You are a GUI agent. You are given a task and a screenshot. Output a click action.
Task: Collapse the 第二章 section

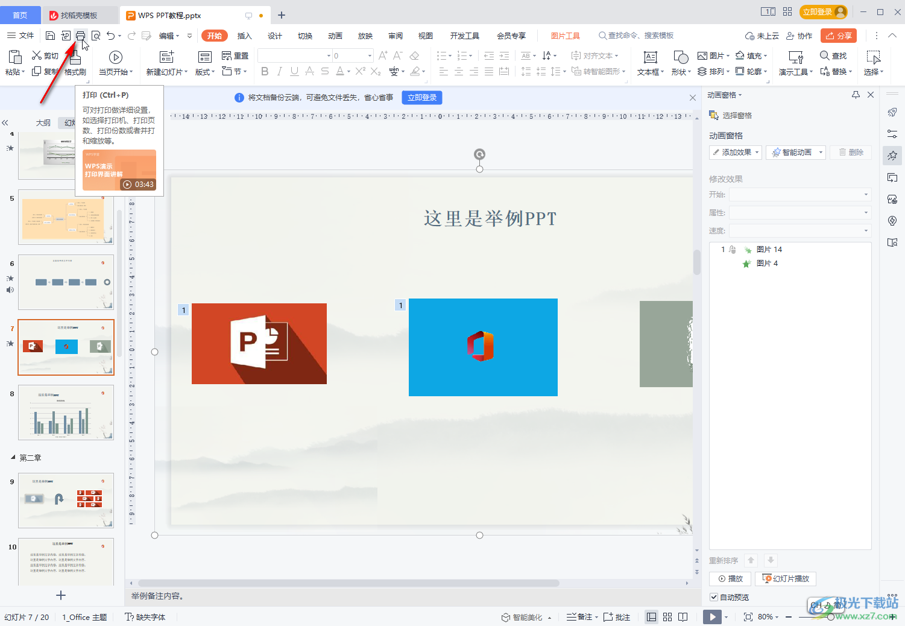(13, 458)
